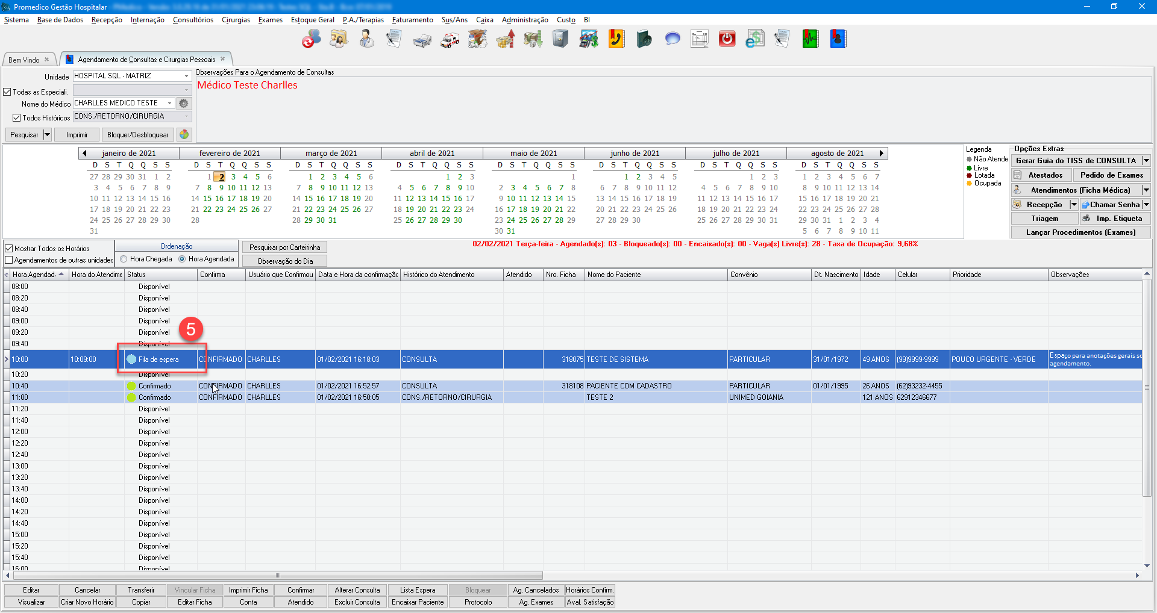Click the blue chat bubble icon
This screenshot has height=613, width=1157.
672,40
